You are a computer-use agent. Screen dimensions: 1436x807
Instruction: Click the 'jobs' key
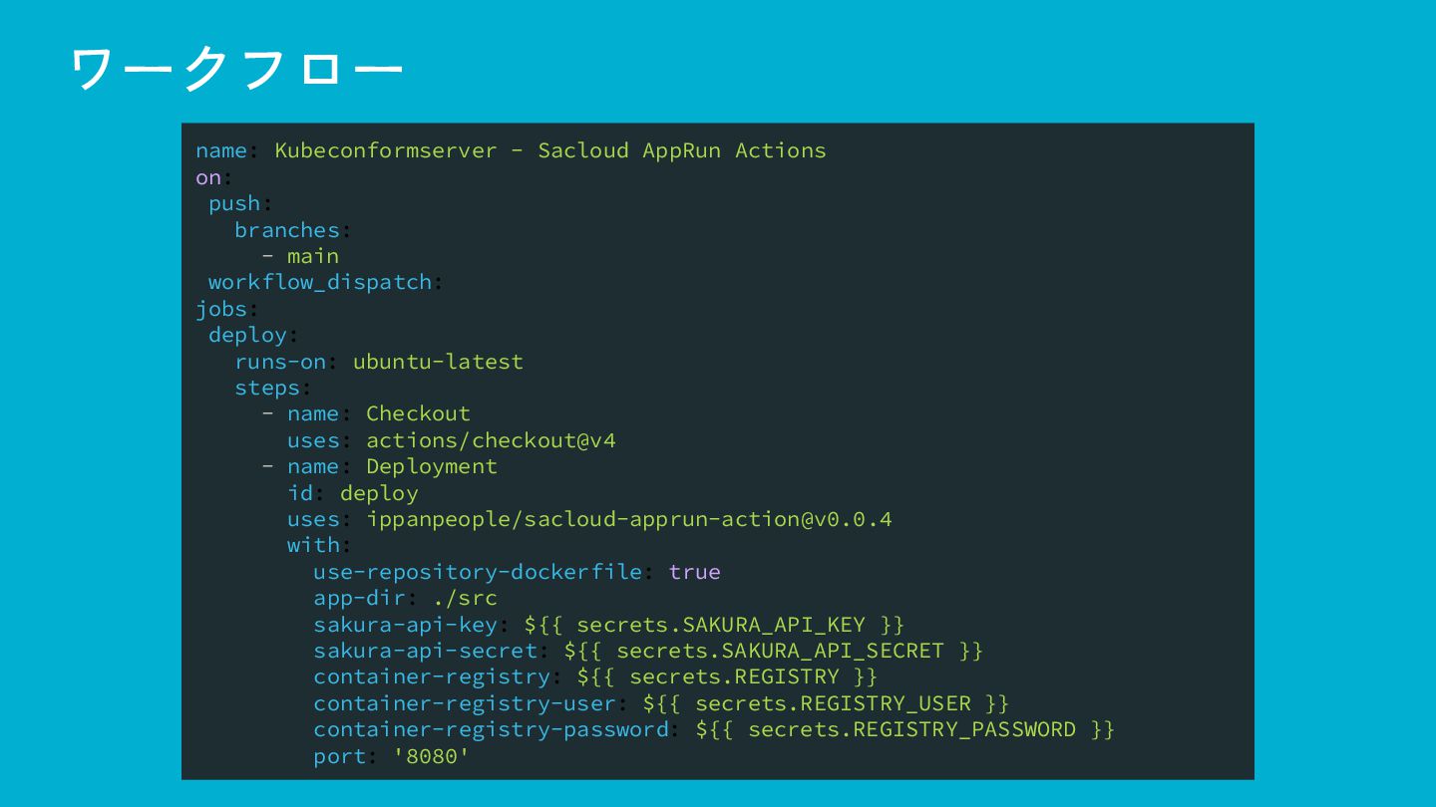(x=221, y=309)
